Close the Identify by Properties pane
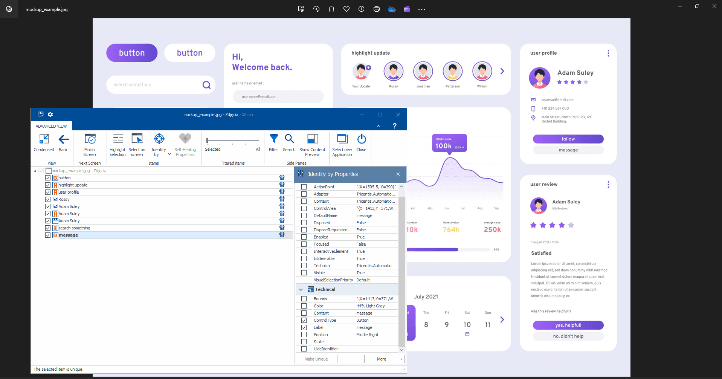Screen dimensions: 722x379 [398, 174]
